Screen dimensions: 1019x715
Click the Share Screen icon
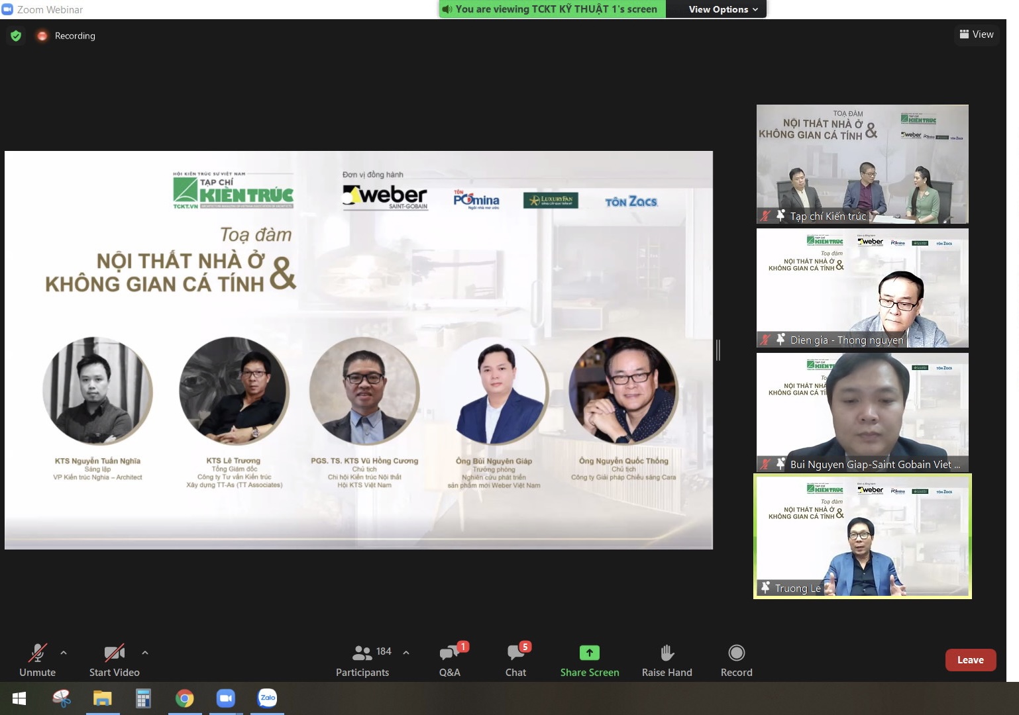pos(589,653)
